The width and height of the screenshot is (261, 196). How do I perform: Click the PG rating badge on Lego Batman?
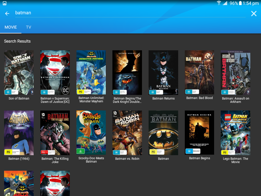[x=228, y=152]
